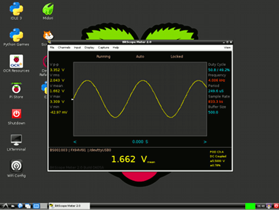
Task: Switch to second virtual desktop in pager
Action: pos(44,206)
